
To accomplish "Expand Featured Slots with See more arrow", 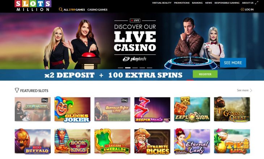I will click(251, 90).
